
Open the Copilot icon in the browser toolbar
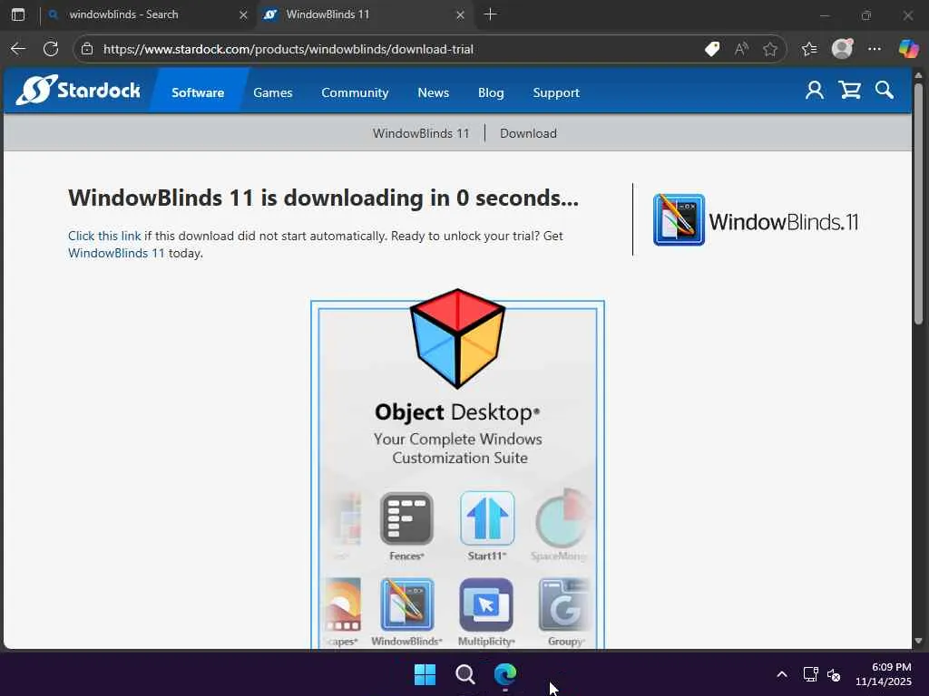pyautogui.click(x=908, y=49)
